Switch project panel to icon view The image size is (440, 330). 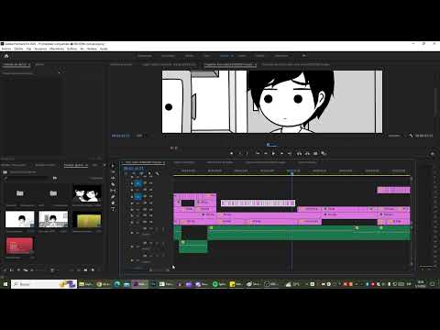pyautogui.click(x=18, y=270)
